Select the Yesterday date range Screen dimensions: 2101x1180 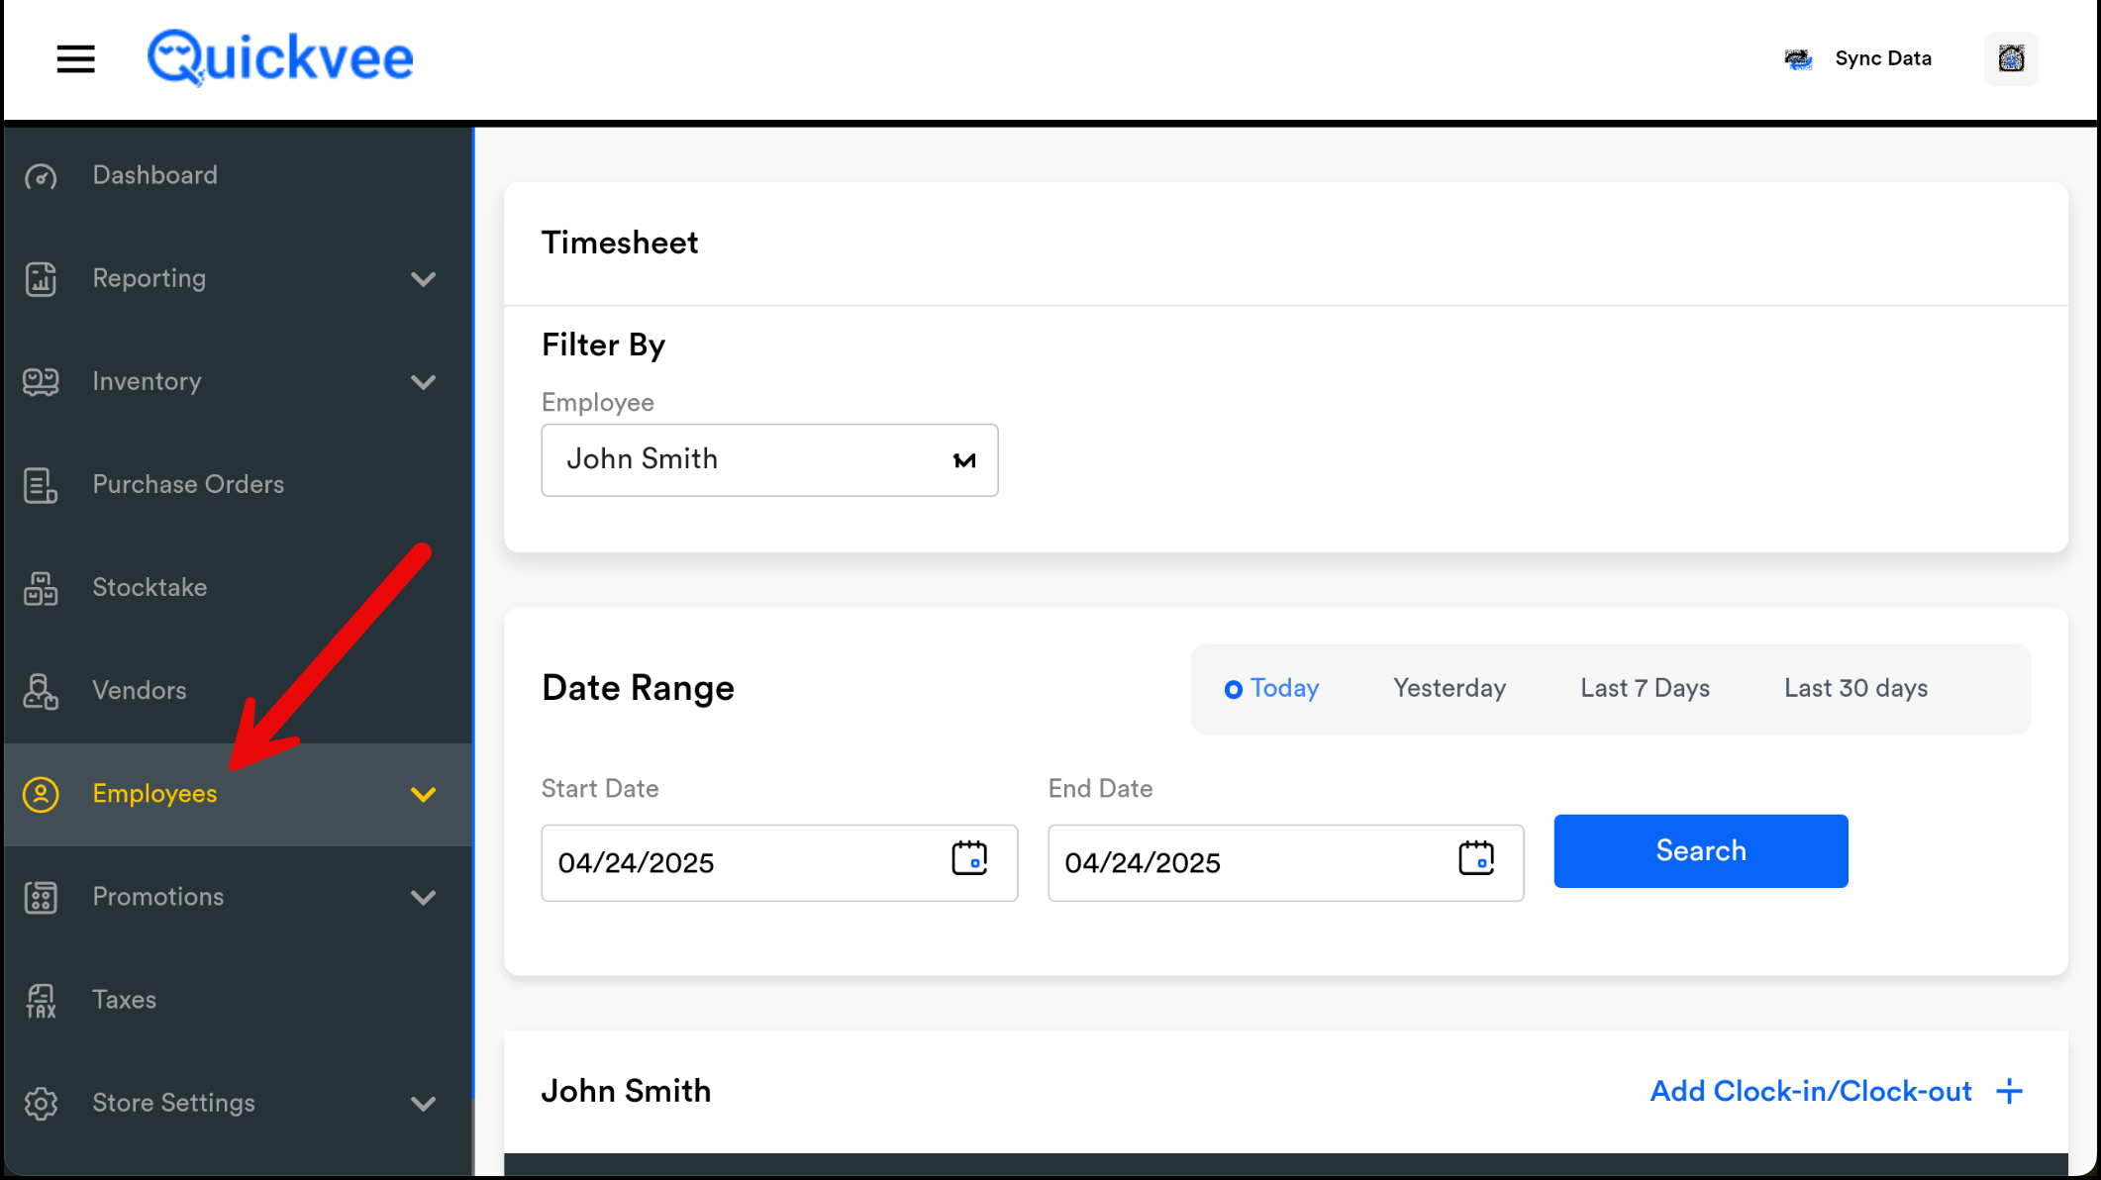(1449, 688)
